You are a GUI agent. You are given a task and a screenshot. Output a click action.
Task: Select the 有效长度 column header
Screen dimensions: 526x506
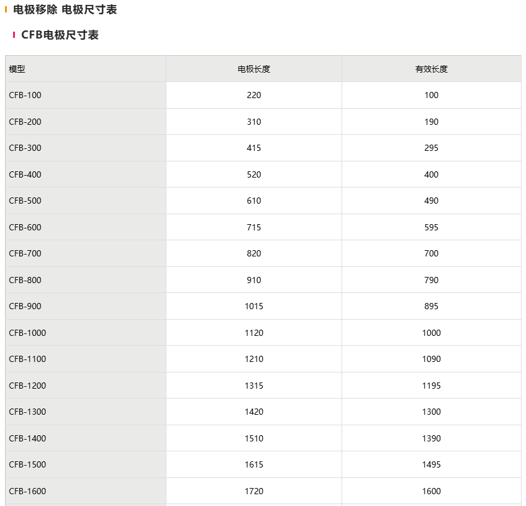coord(431,69)
